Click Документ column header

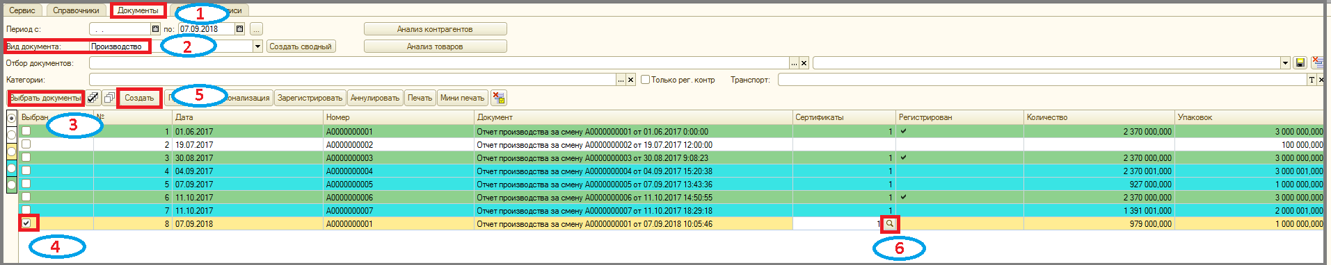pyautogui.click(x=633, y=117)
